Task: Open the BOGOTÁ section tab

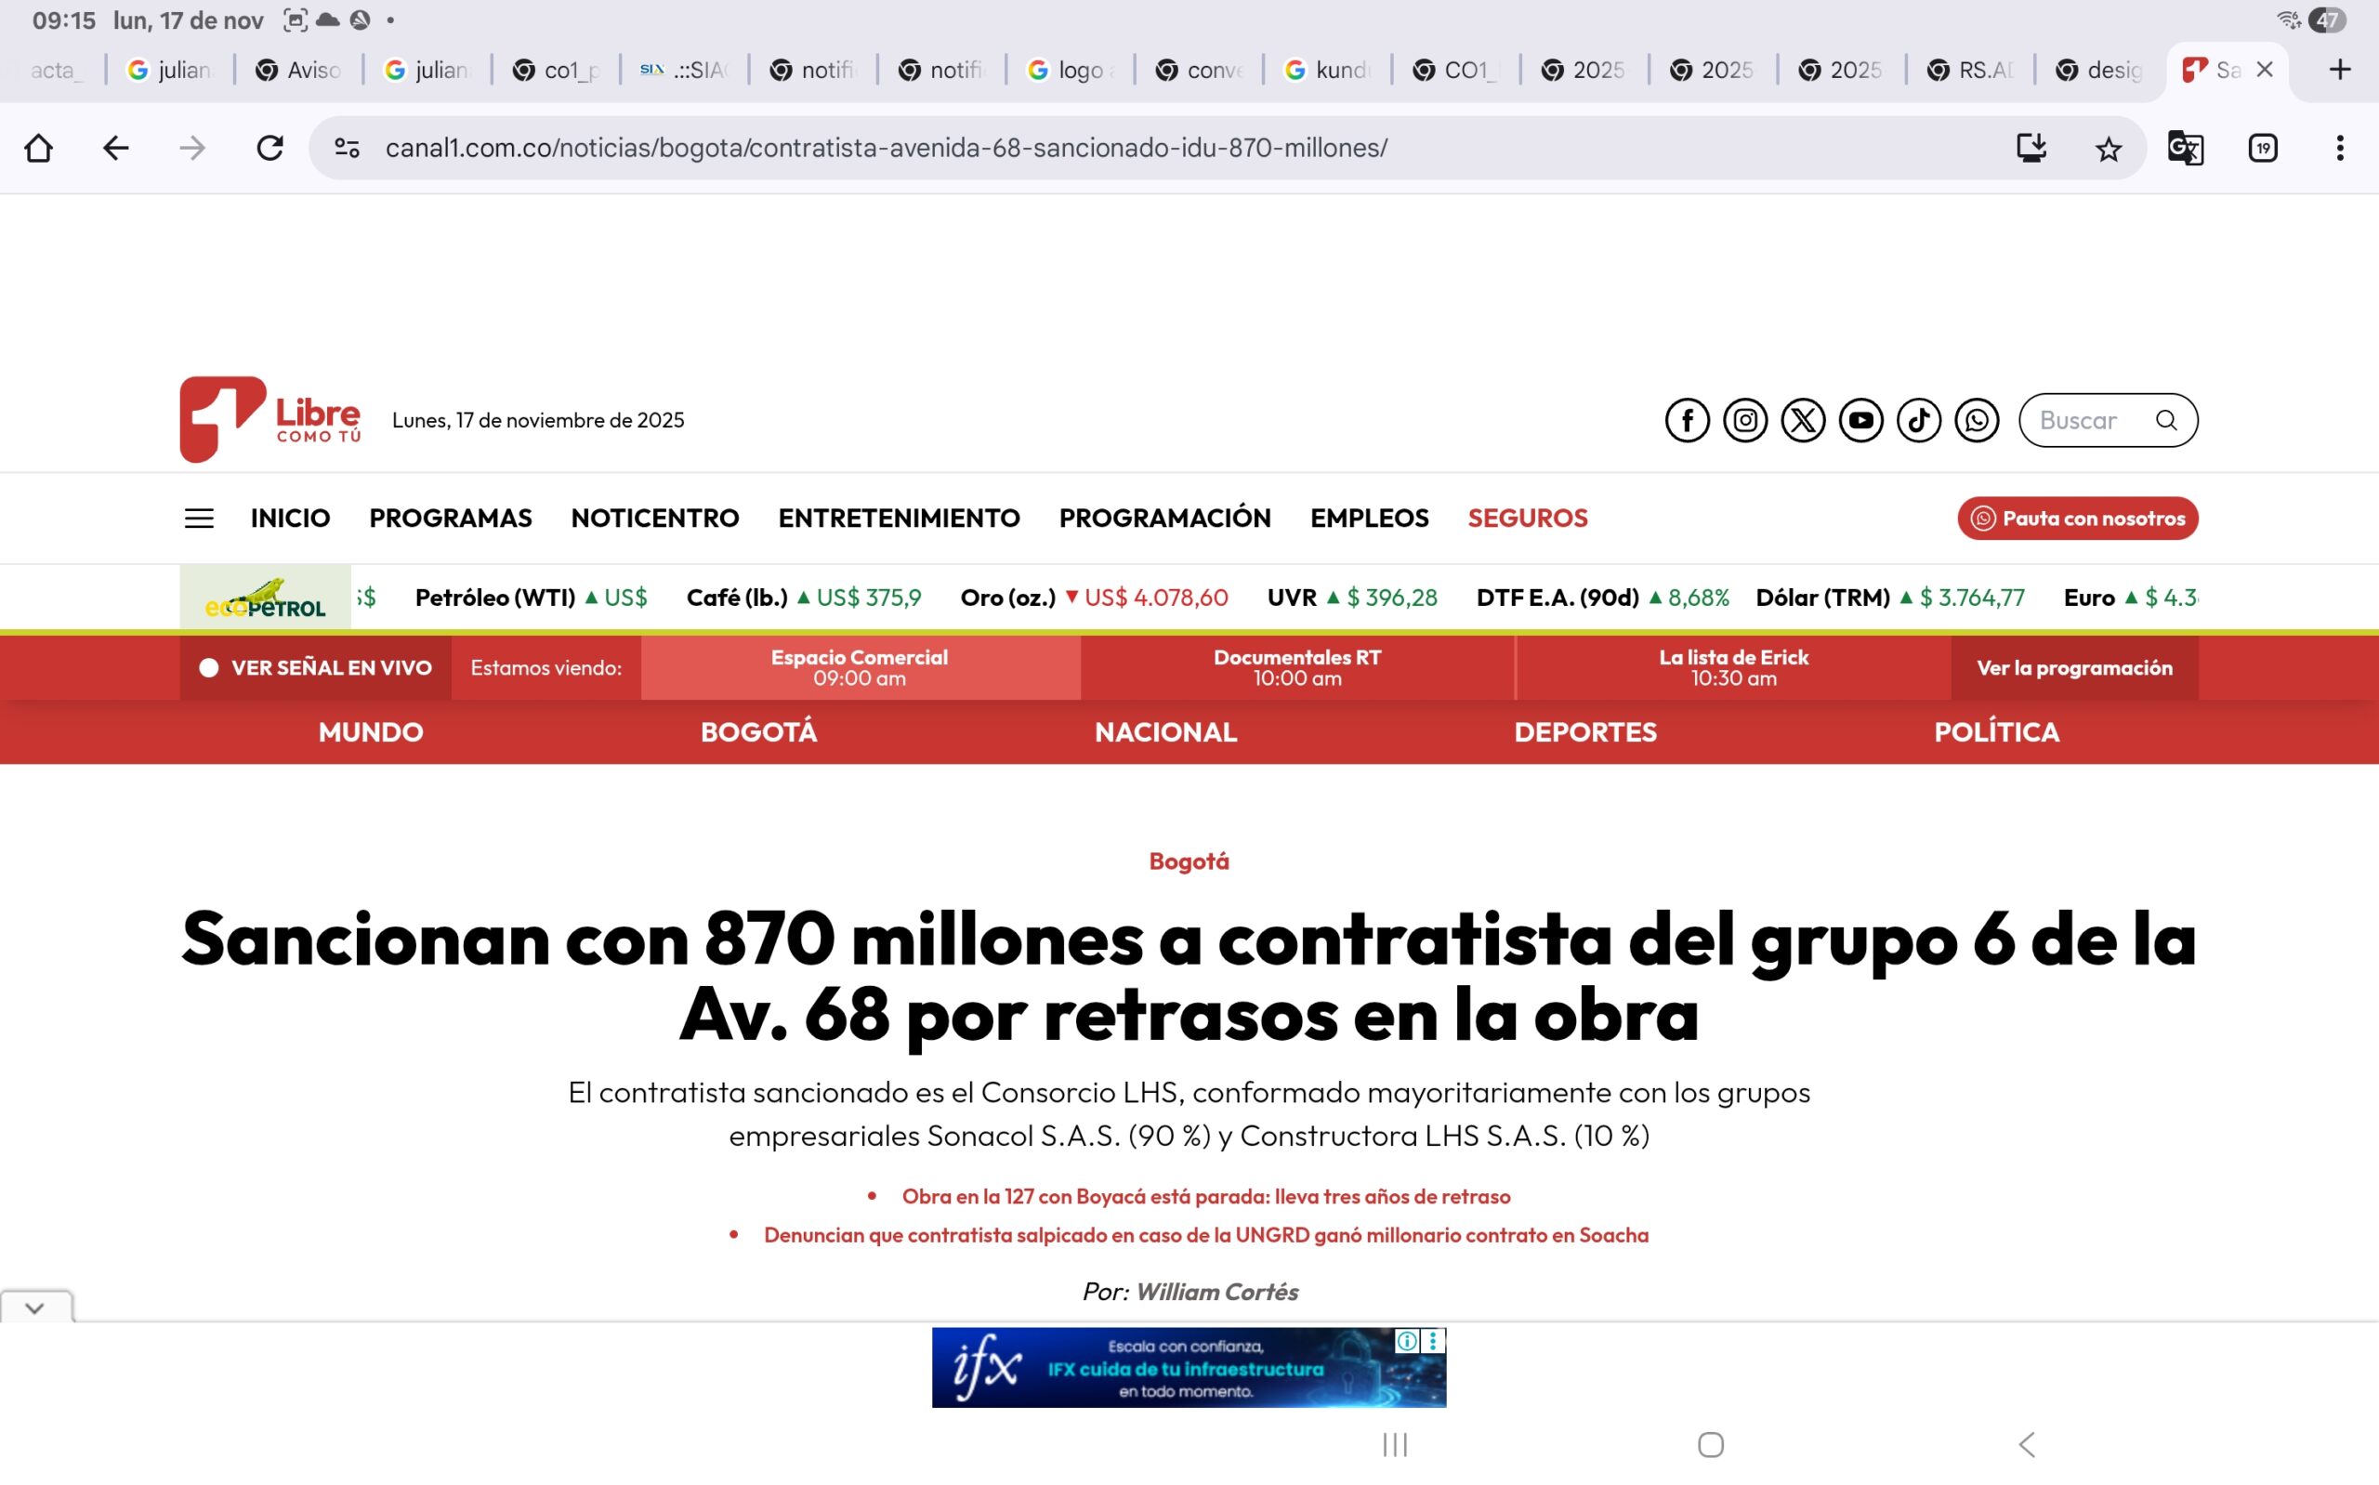Action: 759,731
